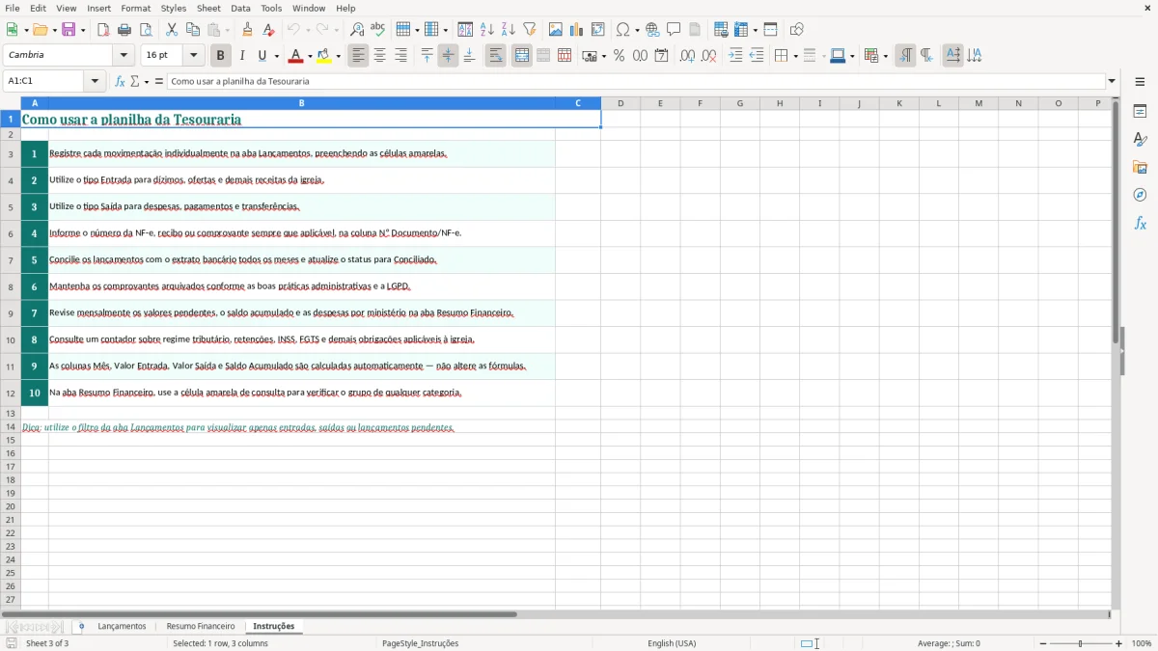
Task: Open Background Color dropdown arrow
Action: 339,56
